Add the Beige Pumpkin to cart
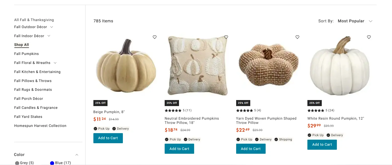Image resolution: width=392 pixels, height=165 pixels. [x=108, y=138]
